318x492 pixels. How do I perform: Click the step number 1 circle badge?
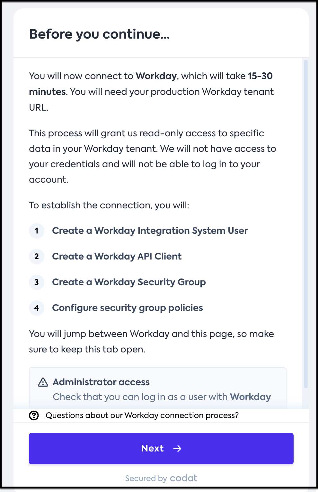pyautogui.click(x=37, y=231)
